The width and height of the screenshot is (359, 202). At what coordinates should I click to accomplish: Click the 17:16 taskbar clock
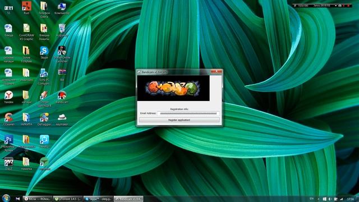[351, 199]
